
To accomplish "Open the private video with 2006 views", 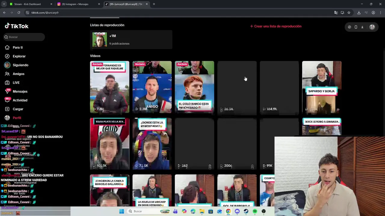I will point(237,144).
